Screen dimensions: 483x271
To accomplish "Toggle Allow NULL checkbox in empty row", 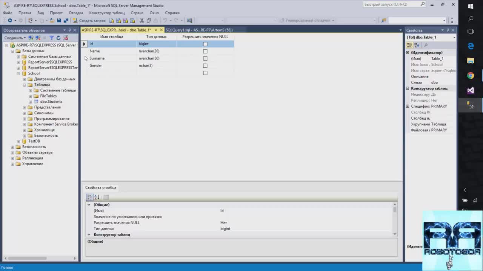I will click(x=205, y=73).
